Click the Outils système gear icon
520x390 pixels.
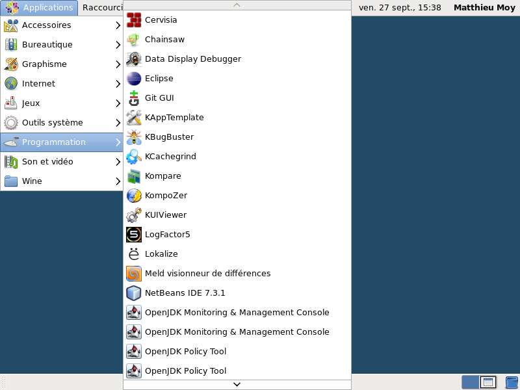pos(11,123)
